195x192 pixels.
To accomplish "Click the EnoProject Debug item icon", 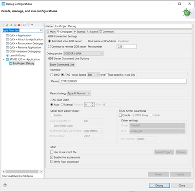I will 11,63.
